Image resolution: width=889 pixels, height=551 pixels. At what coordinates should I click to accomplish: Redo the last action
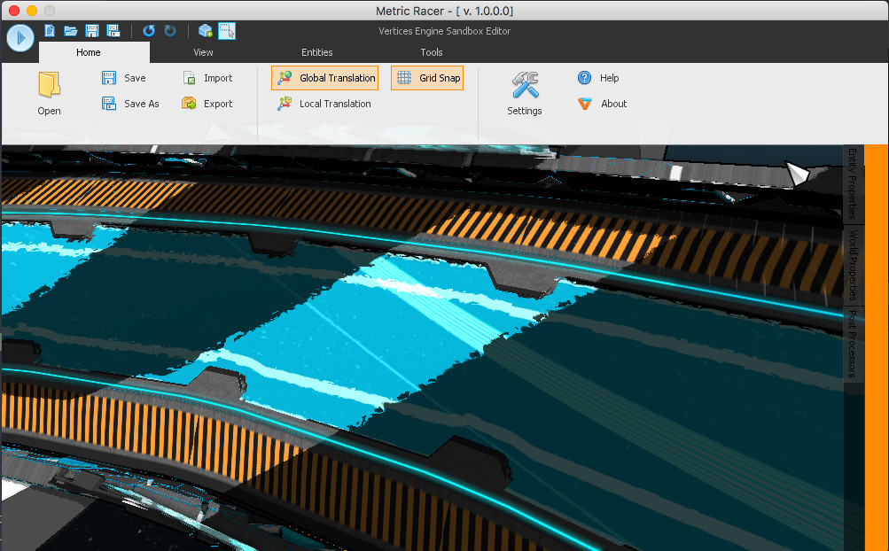[169, 29]
